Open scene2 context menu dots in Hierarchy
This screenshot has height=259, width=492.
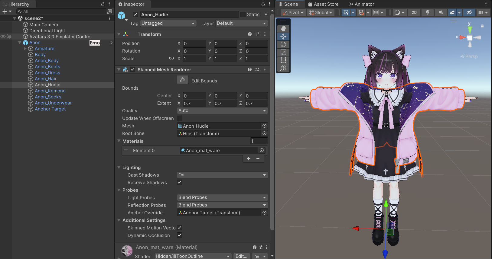click(x=109, y=18)
